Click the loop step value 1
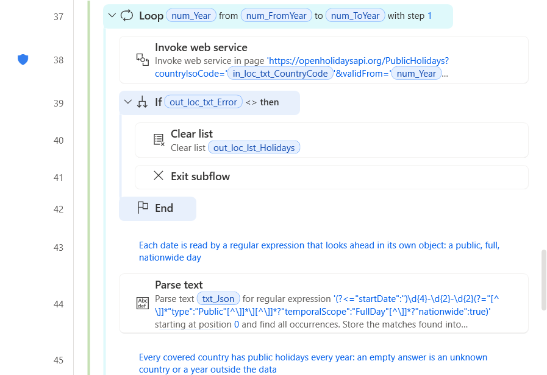Viewport: 547px width, 375px height. click(429, 16)
